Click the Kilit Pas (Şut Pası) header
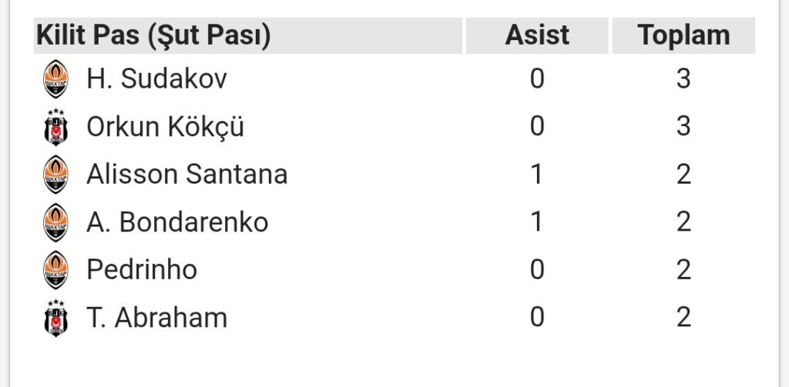Screen dimensions: 789x387 [x=154, y=35]
